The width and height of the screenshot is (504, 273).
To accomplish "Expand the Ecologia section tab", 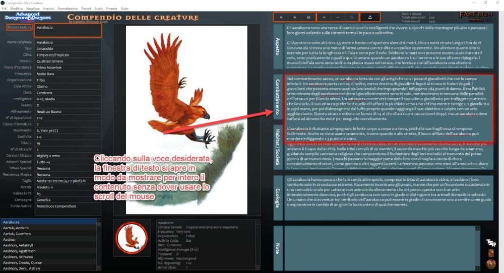I will (278, 197).
